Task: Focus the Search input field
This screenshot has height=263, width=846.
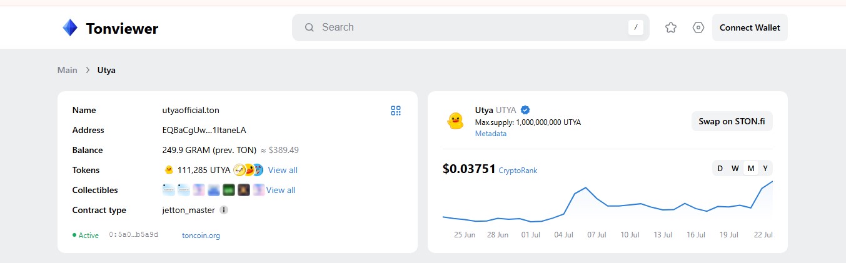Action: pos(471,27)
